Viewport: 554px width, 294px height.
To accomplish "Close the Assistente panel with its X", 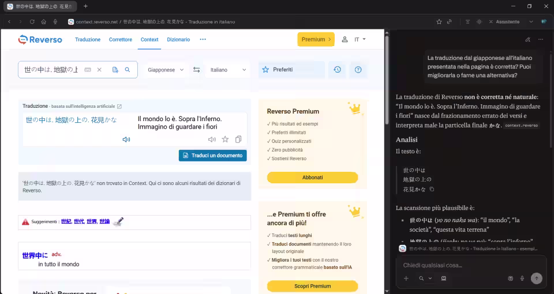I will point(491,21).
